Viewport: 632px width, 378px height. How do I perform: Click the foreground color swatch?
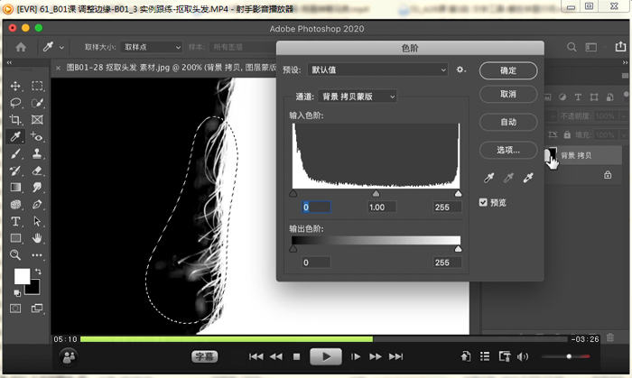(21, 276)
